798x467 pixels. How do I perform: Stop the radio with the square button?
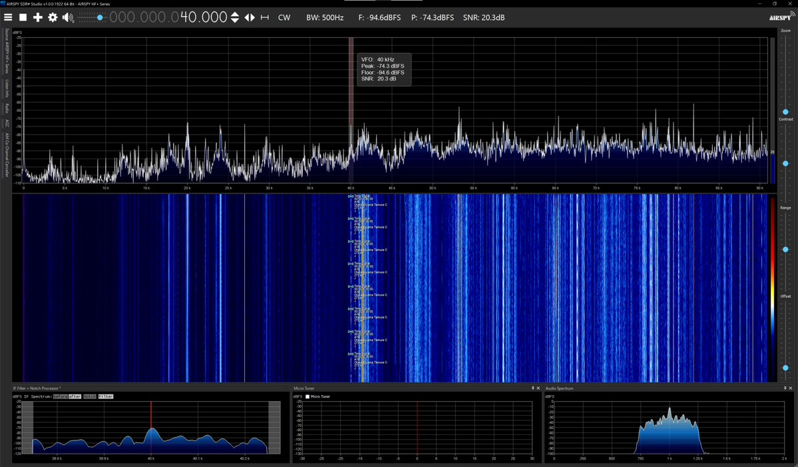point(23,17)
